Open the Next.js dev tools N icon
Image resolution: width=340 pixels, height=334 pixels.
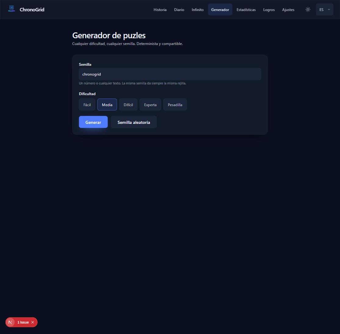(x=10, y=322)
